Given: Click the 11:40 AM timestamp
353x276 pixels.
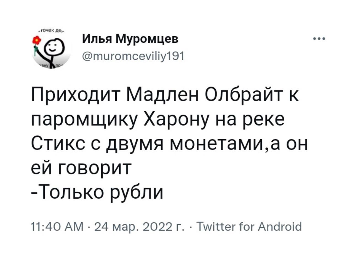Looking at the screenshot, I should (x=57, y=227).
